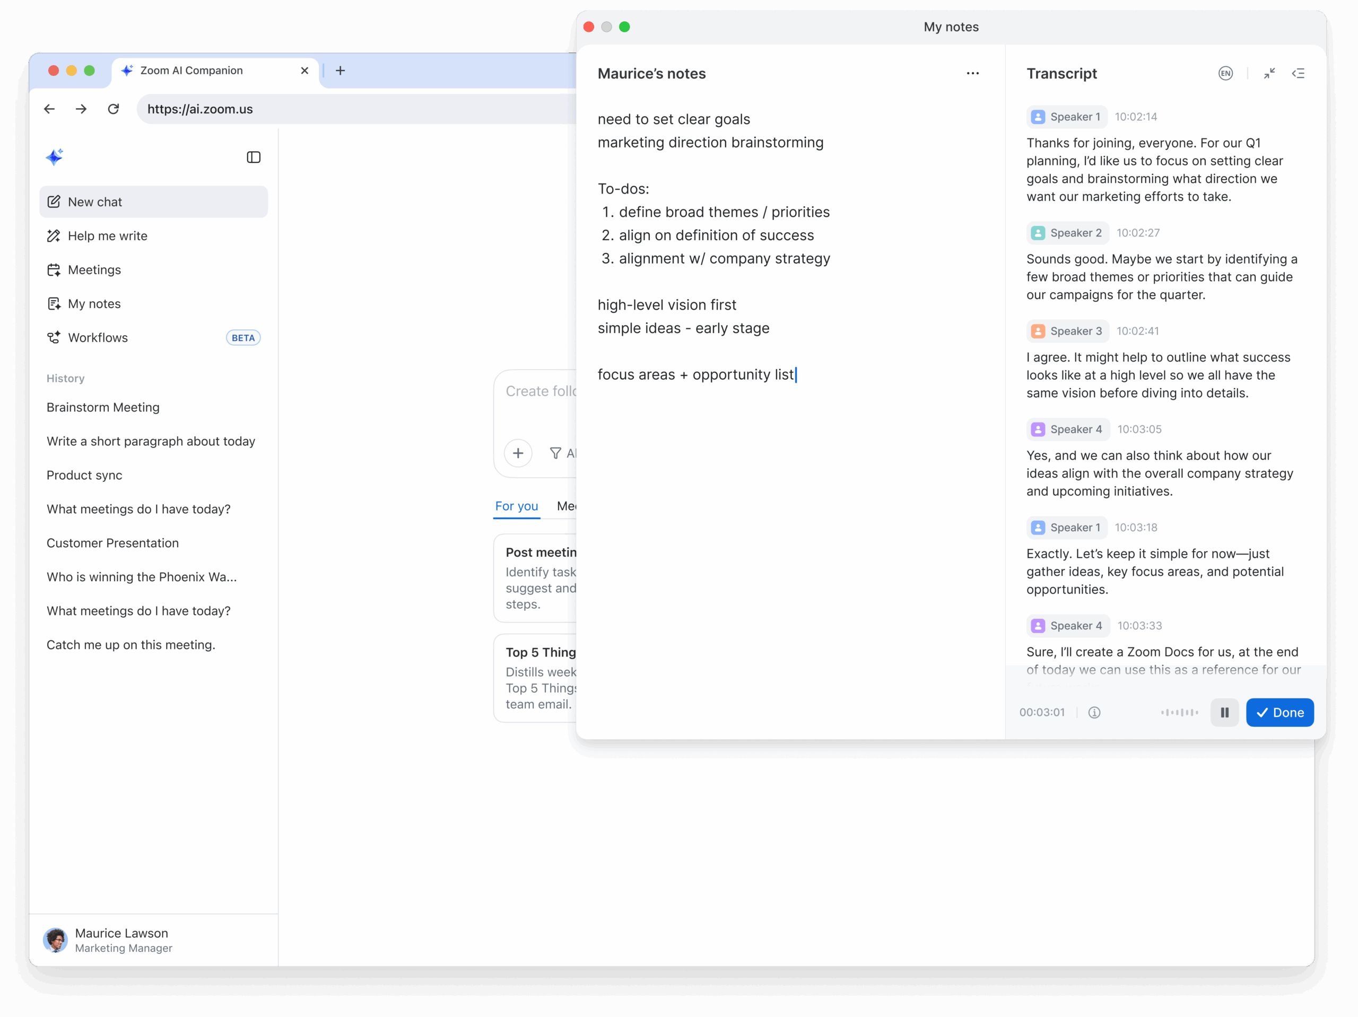The image size is (1358, 1017).
Task: Click Speaker 4 tag at 10:03:05
Action: tap(1068, 429)
